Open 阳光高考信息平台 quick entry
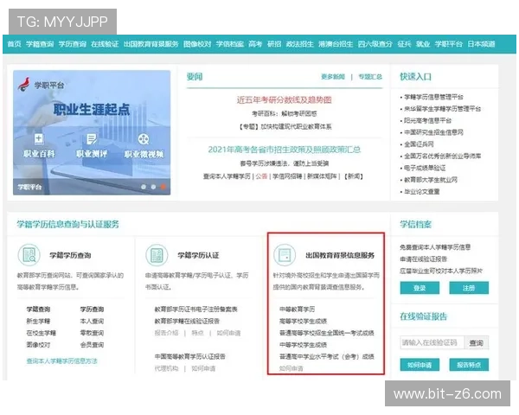519x415 pixels. point(427,120)
